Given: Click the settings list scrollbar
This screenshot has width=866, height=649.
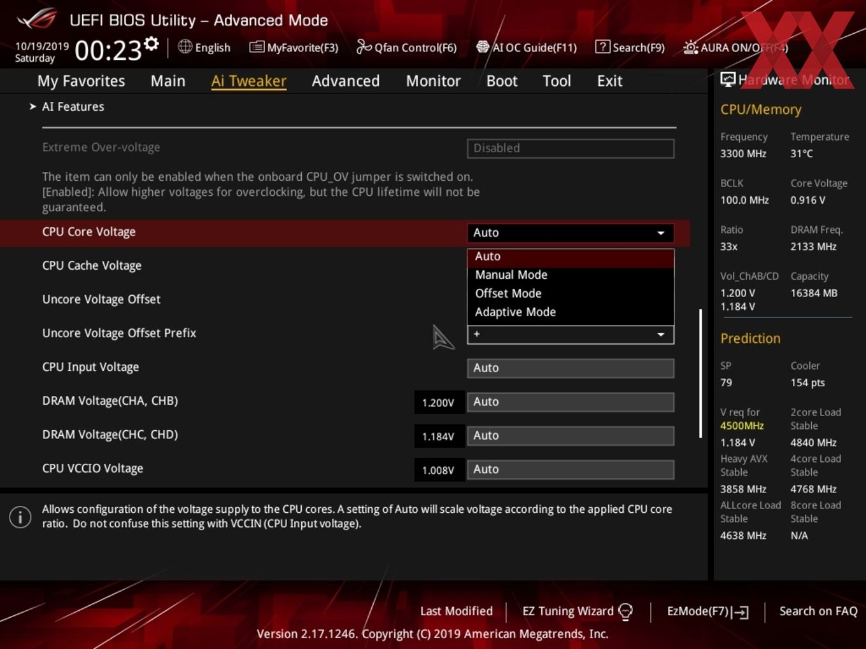Looking at the screenshot, I should click(x=700, y=373).
